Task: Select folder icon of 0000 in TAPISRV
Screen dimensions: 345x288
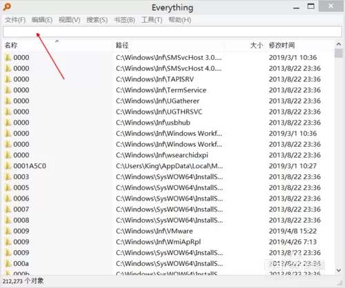Action: coord(8,79)
